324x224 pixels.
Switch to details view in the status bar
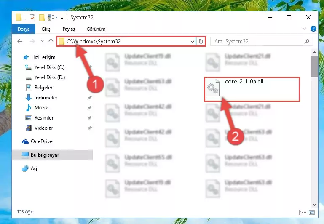(x=303, y=212)
